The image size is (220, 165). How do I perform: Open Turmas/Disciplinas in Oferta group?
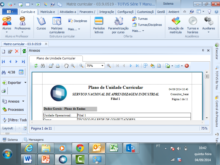(x=147, y=25)
